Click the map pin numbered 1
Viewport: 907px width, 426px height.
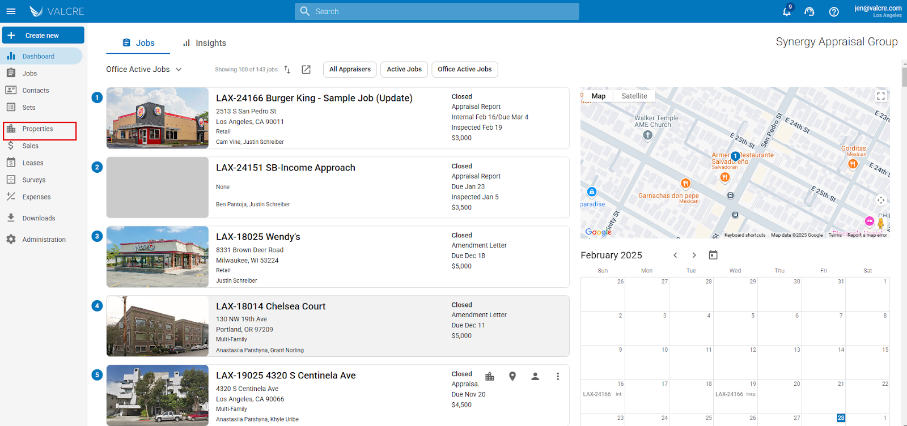pyautogui.click(x=735, y=156)
